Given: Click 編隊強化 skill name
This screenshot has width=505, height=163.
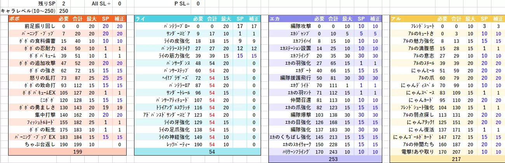Looking at the screenshot, I should pyautogui.click(x=301, y=130).
